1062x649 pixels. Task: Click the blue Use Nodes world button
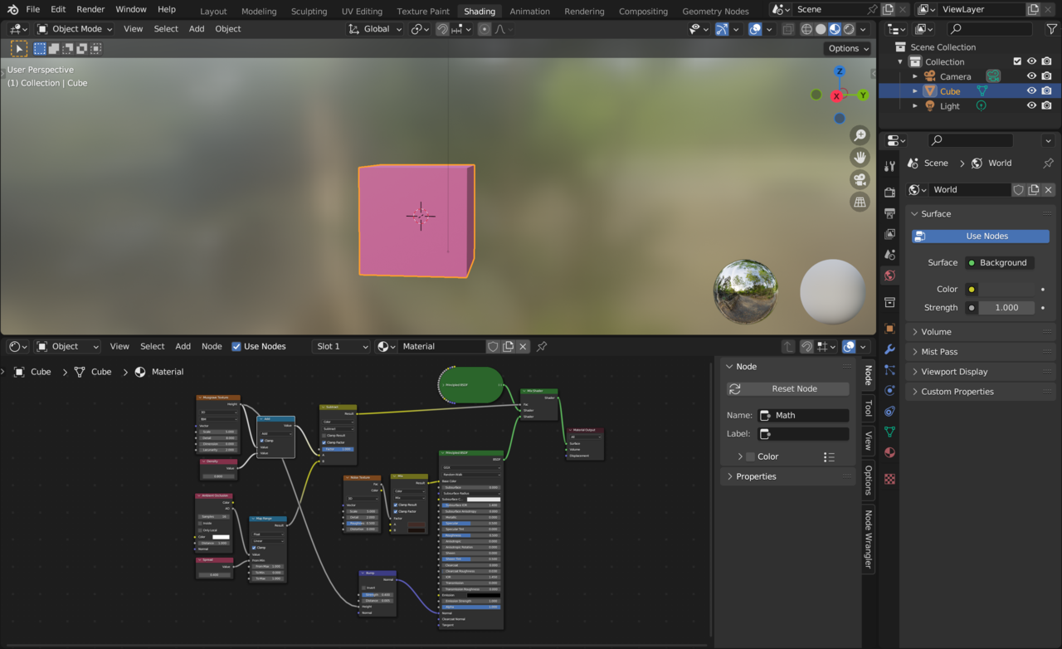(981, 237)
